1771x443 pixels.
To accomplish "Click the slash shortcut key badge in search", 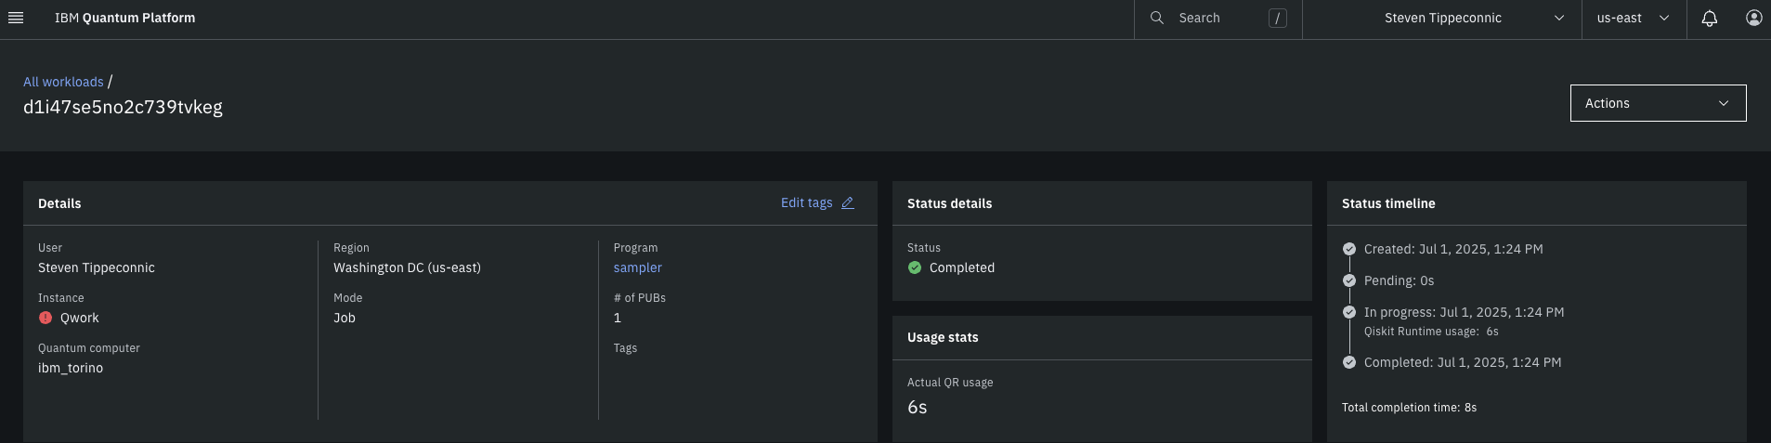I will pyautogui.click(x=1278, y=18).
